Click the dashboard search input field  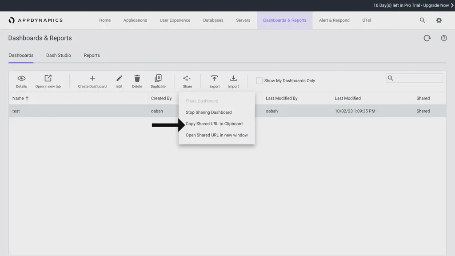[414, 78]
